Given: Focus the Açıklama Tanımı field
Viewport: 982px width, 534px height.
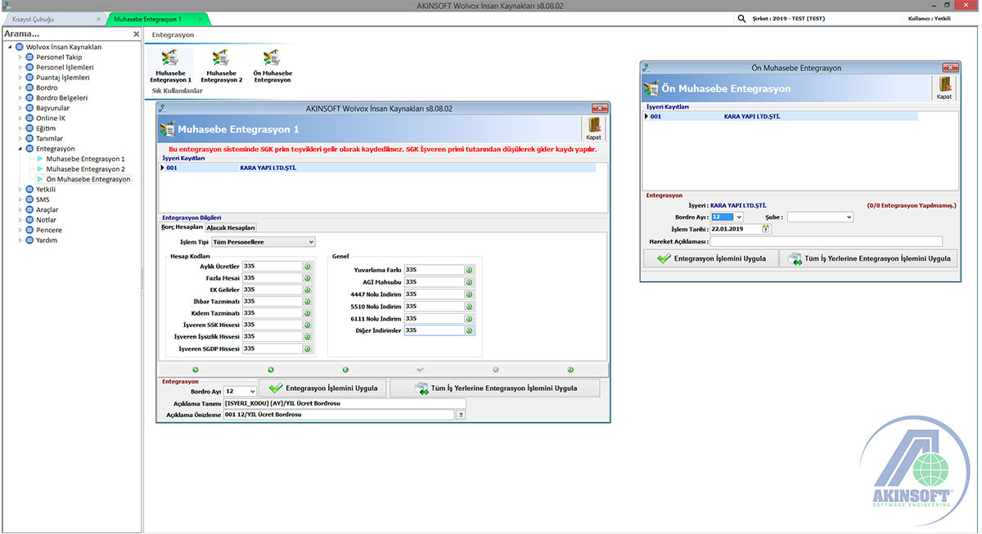Looking at the screenshot, I should (x=345, y=403).
